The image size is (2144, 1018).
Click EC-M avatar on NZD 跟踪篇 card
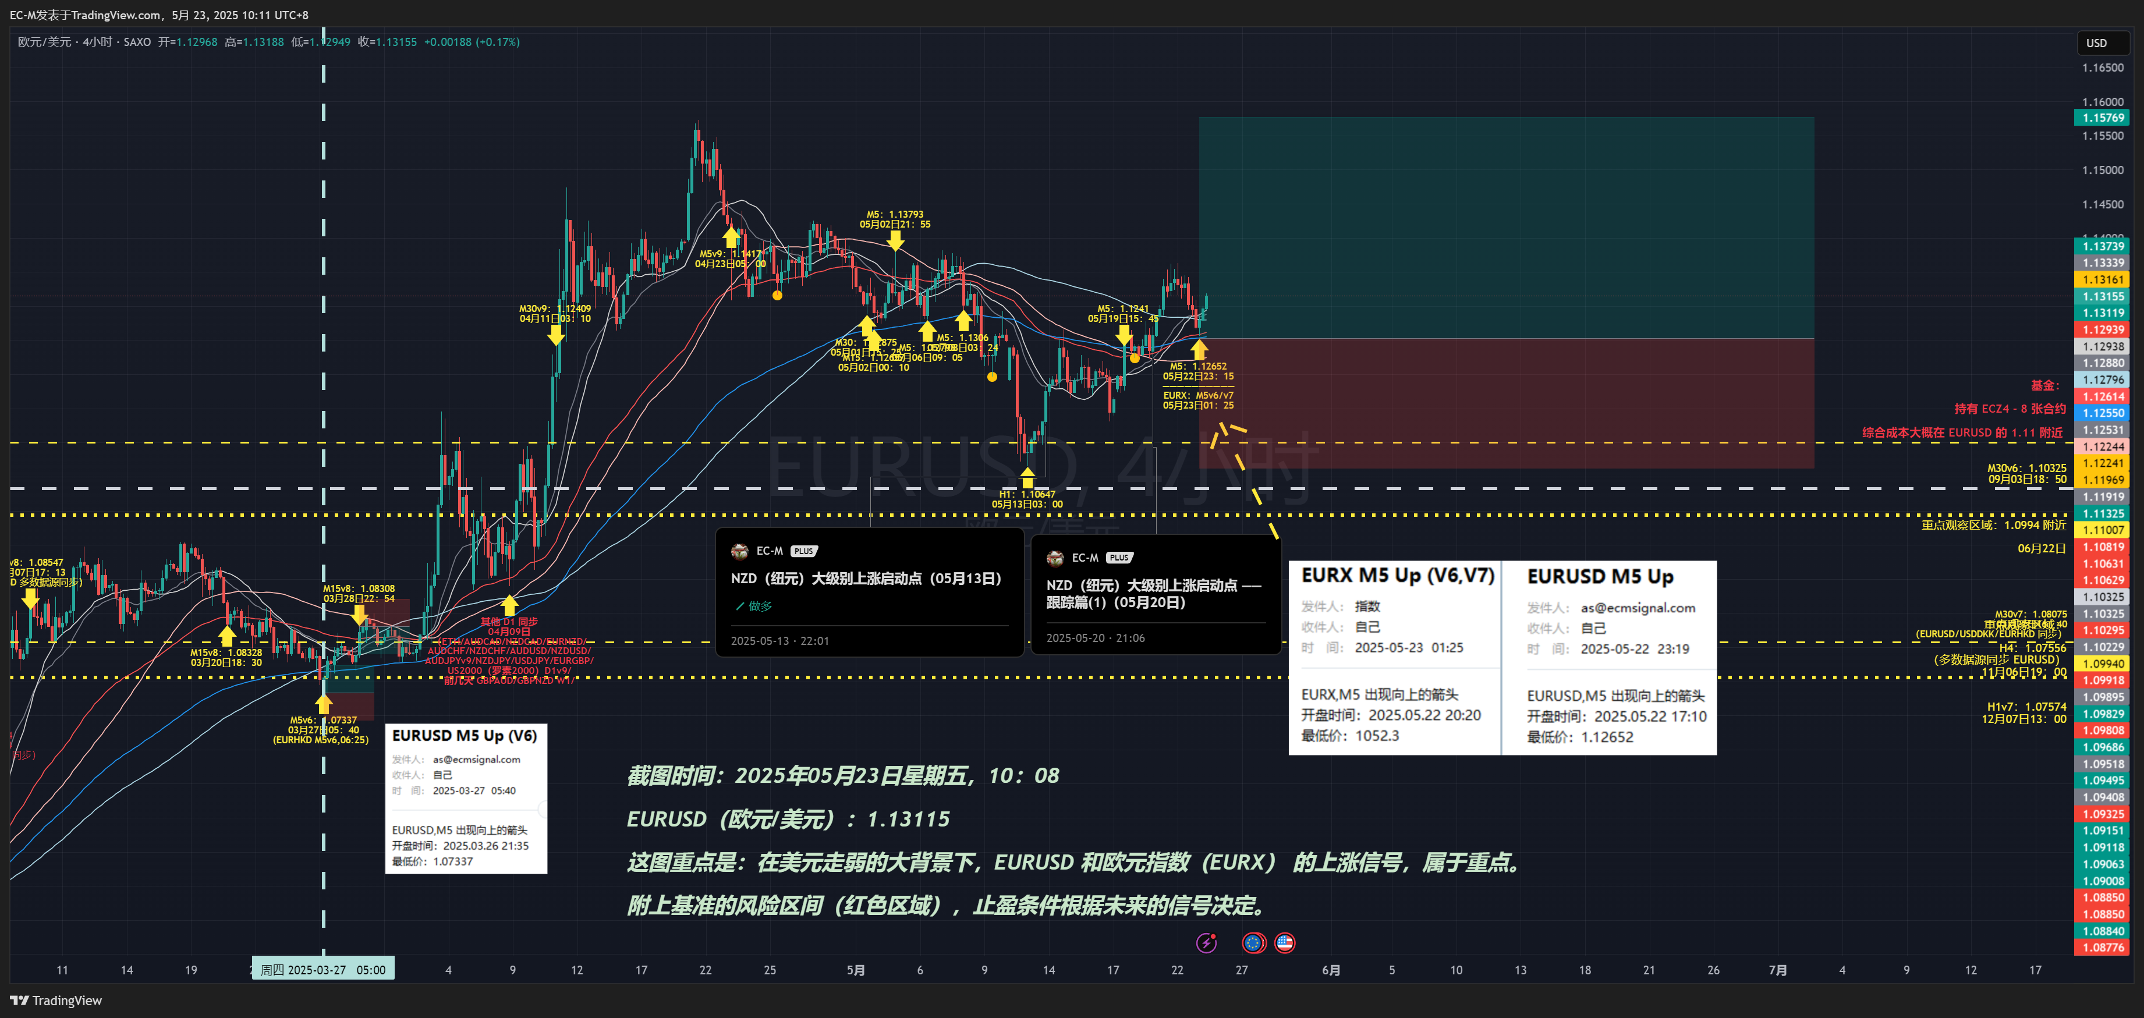click(x=1054, y=558)
